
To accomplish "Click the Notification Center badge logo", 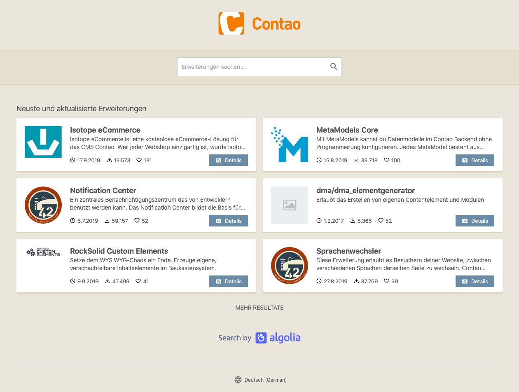I will pos(43,205).
